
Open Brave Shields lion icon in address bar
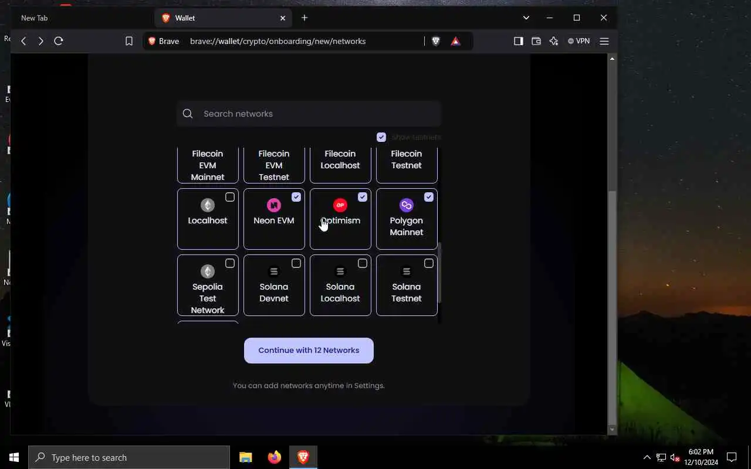(x=436, y=41)
